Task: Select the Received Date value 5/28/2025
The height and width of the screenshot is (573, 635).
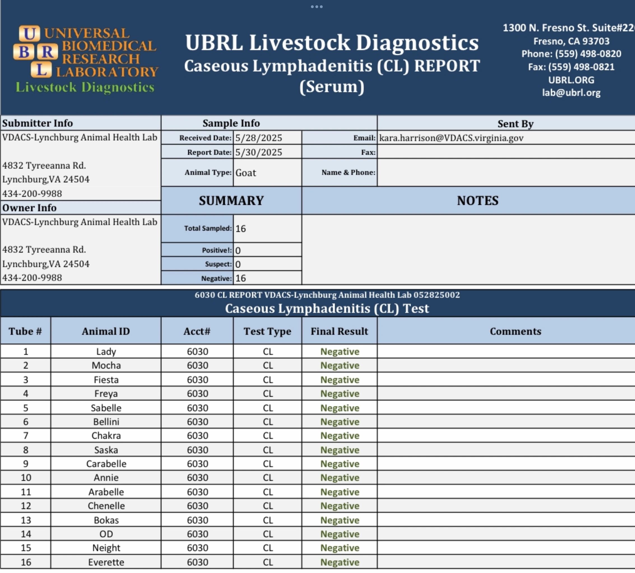Action: (x=259, y=138)
